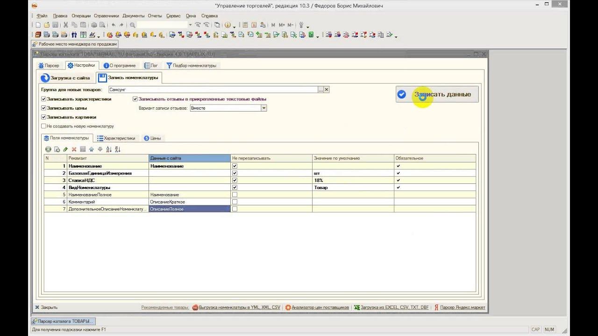
Task: Clear group field with X button
Action: click(x=327, y=90)
